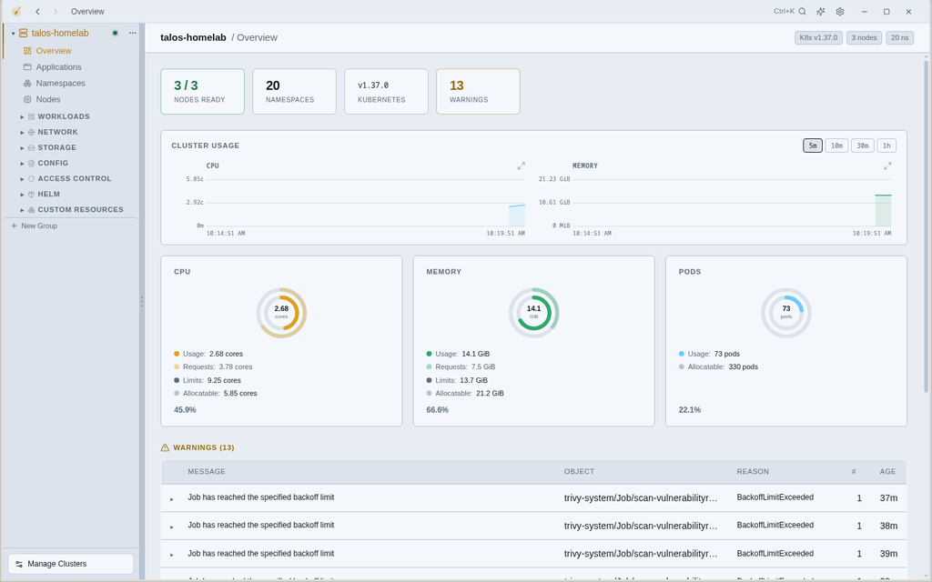Click the K8s v1.37.0 badge
The width and height of the screenshot is (932, 582).
pyautogui.click(x=818, y=37)
